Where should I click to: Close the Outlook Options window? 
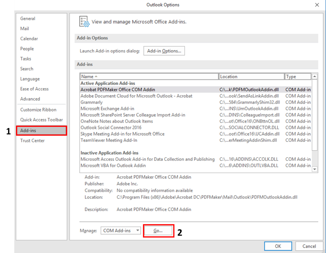pos(317,5)
